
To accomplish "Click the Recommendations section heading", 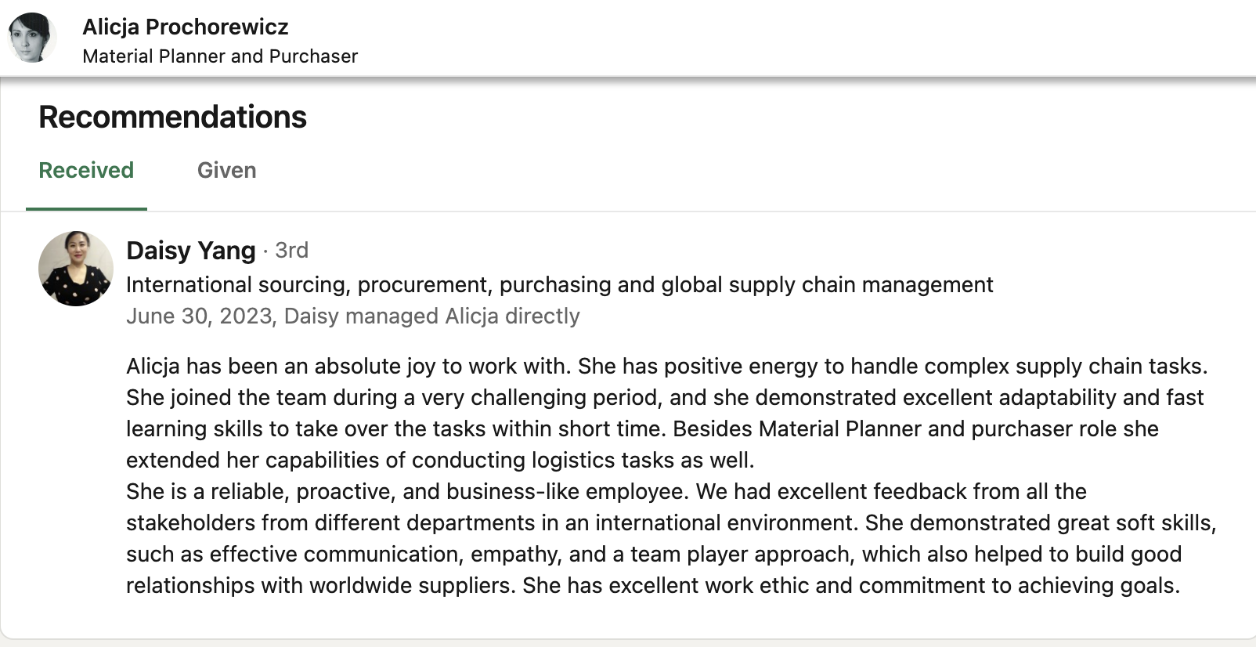I will pos(172,117).
